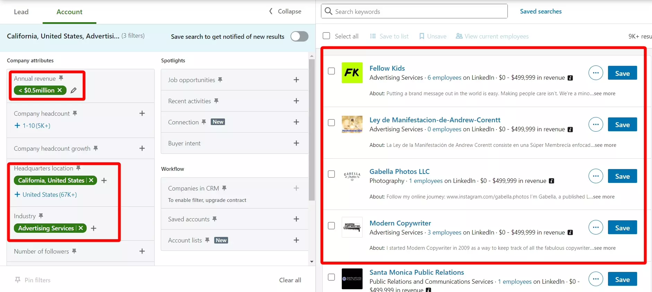Edit the Annual revenue filter with pencil icon

click(73, 90)
